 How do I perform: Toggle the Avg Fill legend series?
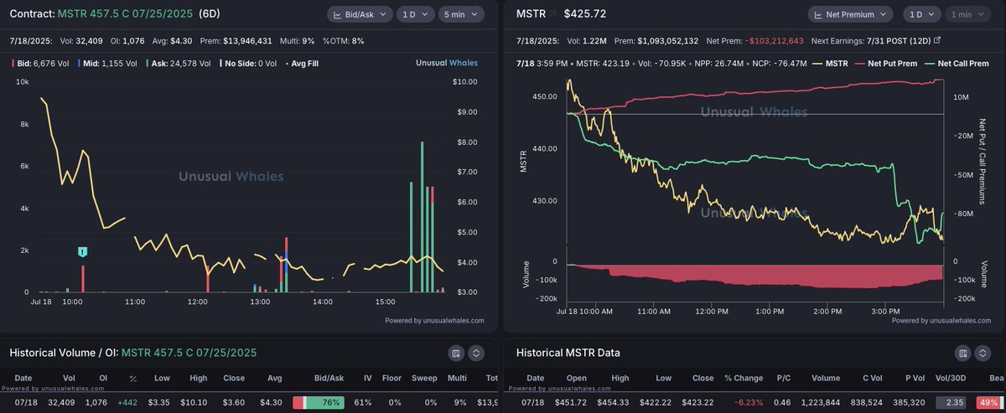(x=302, y=63)
